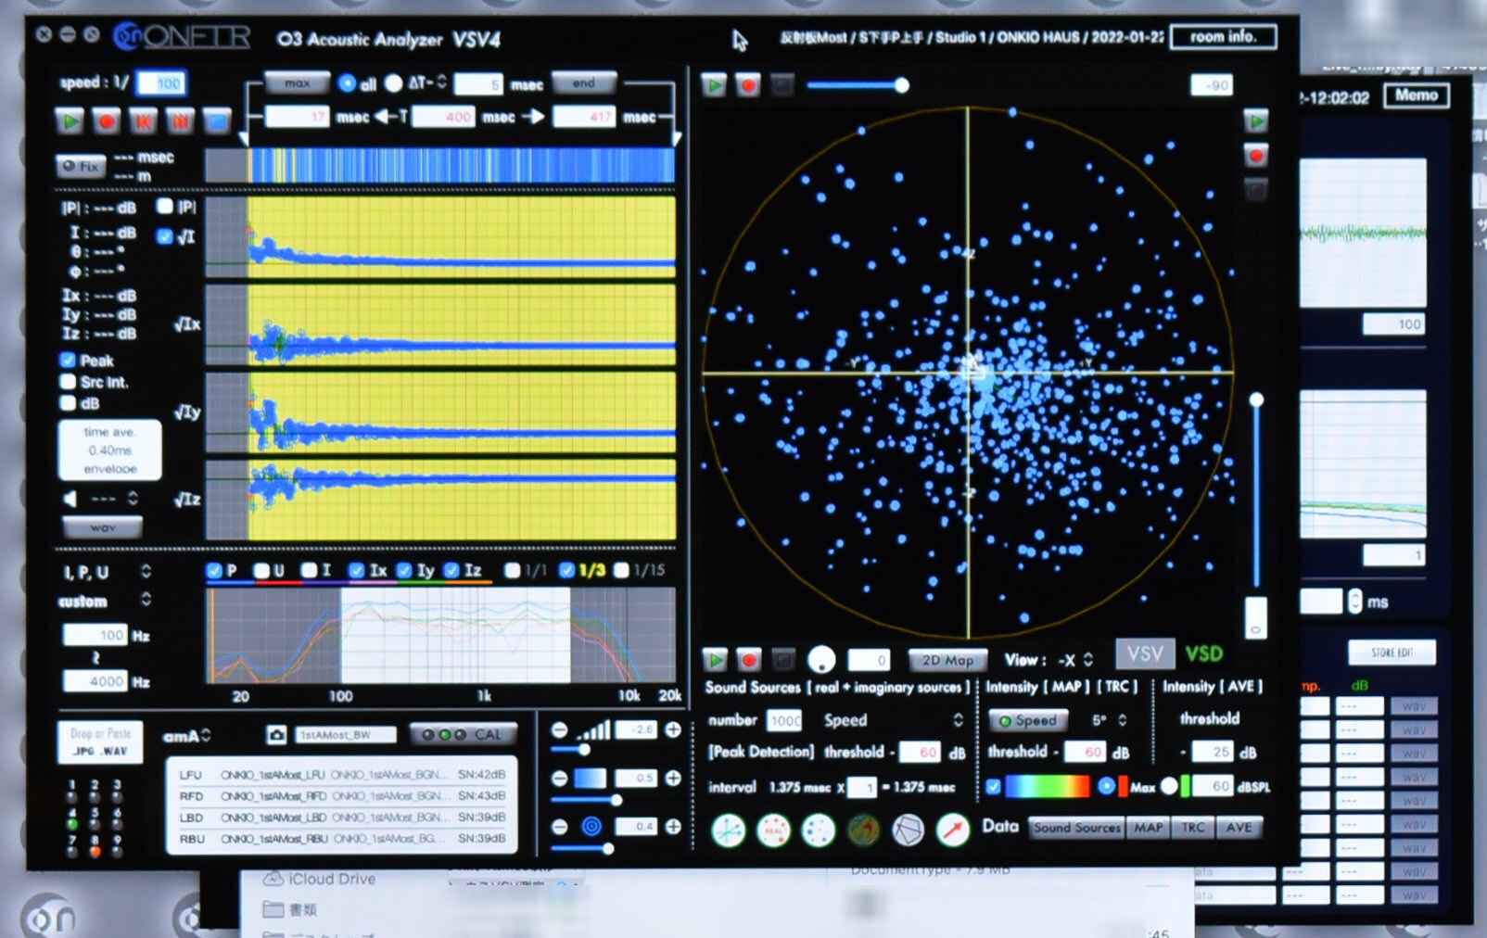Click the red rewind-to-start transport icon
The width and height of the screenshot is (1487, 938).
tap(143, 120)
